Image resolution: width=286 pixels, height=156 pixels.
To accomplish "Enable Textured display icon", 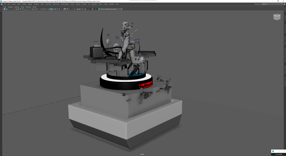I will [x=57, y=9].
